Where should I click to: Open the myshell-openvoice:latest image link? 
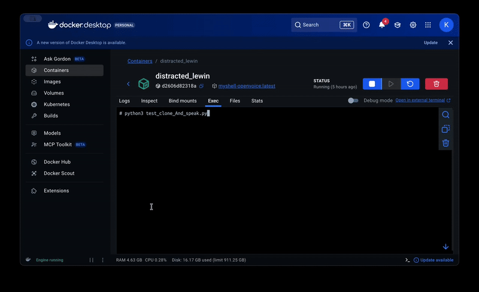pyautogui.click(x=247, y=86)
